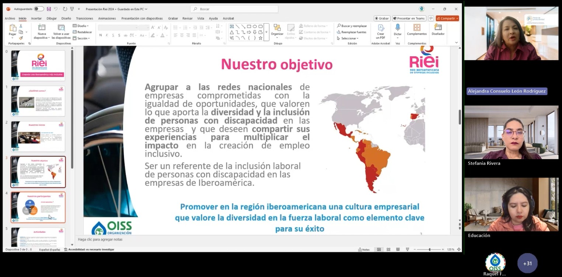Adjust the zoom slider in status bar
The image size is (562, 277).
click(429, 250)
